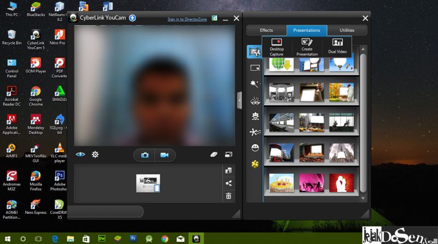Select Create Presentation option

(307, 47)
